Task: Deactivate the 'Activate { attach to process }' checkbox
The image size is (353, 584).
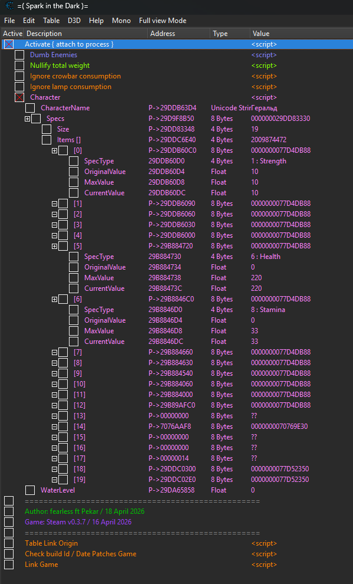Action: pyautogui.click(x=9, y=44)
